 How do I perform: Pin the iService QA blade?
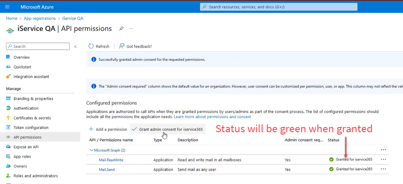[x=121, y=29]
